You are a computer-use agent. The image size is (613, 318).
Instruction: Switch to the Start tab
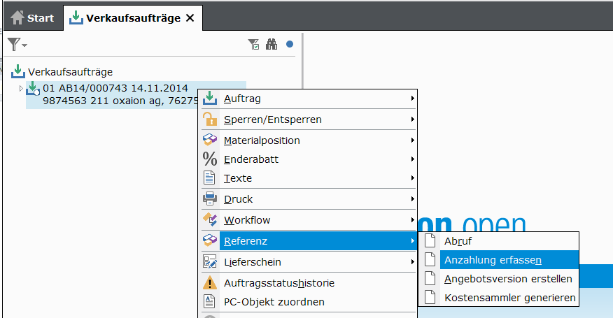(32, 18)
